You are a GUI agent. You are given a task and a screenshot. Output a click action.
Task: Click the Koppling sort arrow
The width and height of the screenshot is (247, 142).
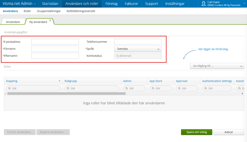pos(59,81)
